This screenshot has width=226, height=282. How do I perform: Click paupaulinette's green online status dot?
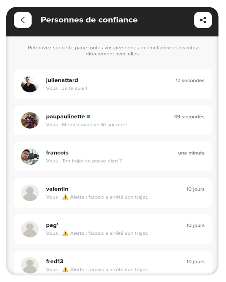pos(88,116)
